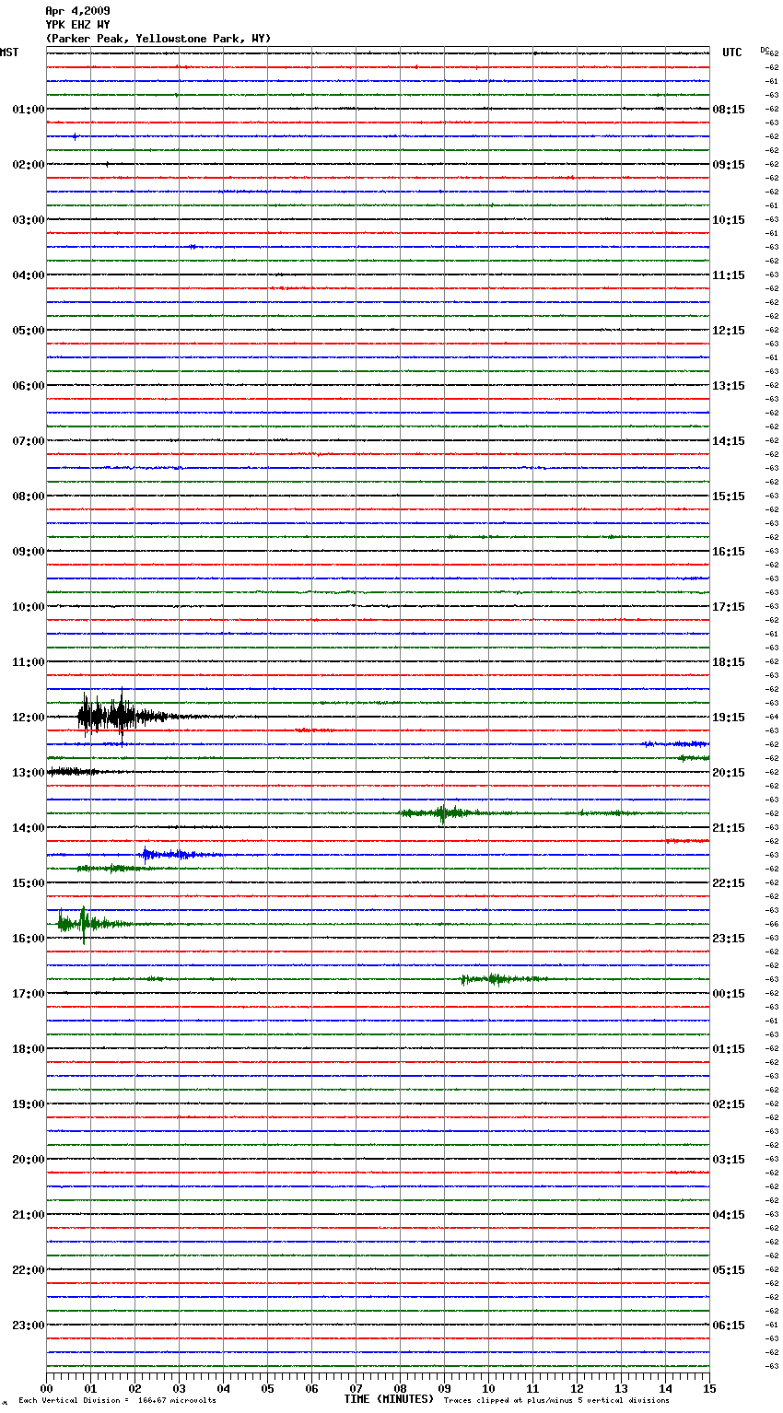This screenshot has height=1413, width=783.
Task: Click minute tick '05' on bottom axis
Action: point(267,1388)
